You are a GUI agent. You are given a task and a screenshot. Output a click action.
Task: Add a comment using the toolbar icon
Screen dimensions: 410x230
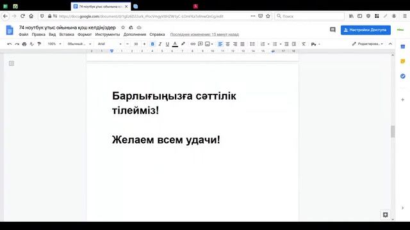pos(201,44)
